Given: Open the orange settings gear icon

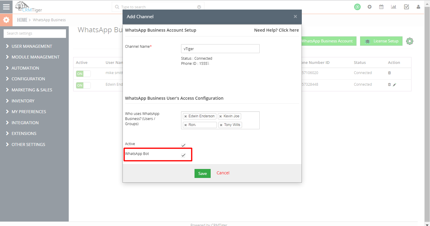Looking at the screenshot, I should pos(6,20).
